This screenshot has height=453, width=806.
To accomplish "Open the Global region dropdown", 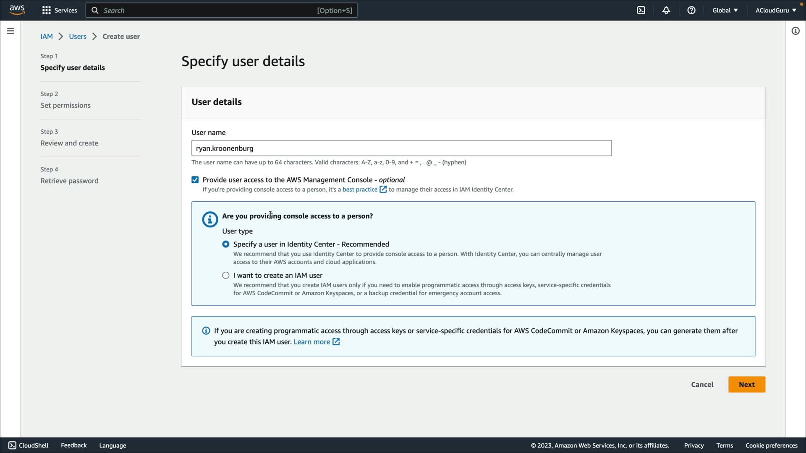I will pyautogui.click(x=725, y=10).
